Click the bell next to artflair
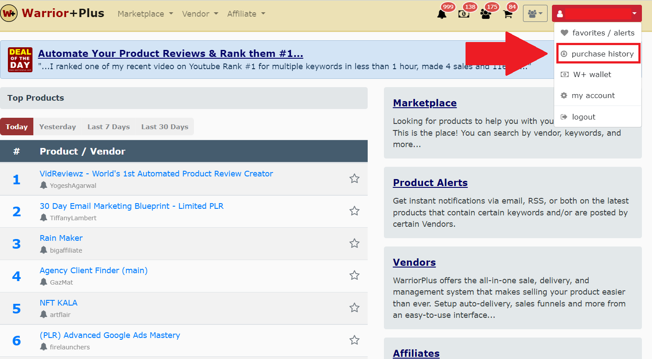Screen dimensions: 652x359 click(43, 314)
